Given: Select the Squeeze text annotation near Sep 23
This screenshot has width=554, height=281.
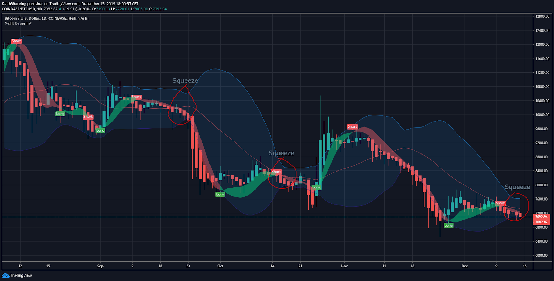Looking at the screenshot, I should click(185, 81).
